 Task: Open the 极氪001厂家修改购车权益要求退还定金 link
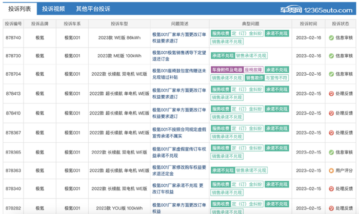pyautogui.click(x=180, y=170)
